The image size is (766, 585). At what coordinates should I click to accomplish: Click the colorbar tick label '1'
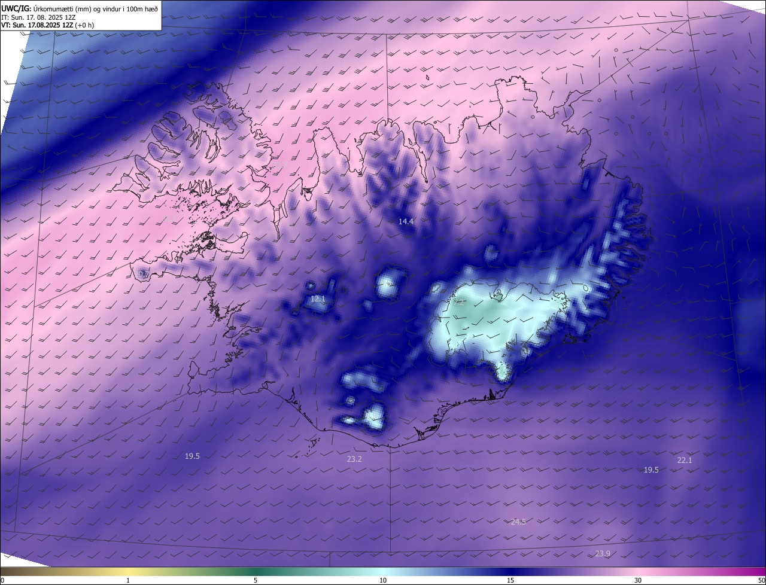[128, 580]
